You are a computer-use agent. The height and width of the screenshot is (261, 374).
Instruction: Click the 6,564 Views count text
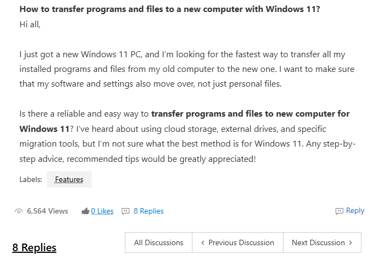[47, 211]
